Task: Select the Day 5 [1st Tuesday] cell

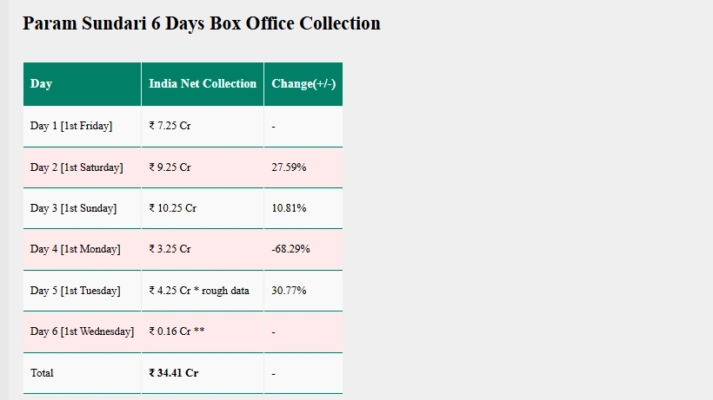Action: click(76, 291)
